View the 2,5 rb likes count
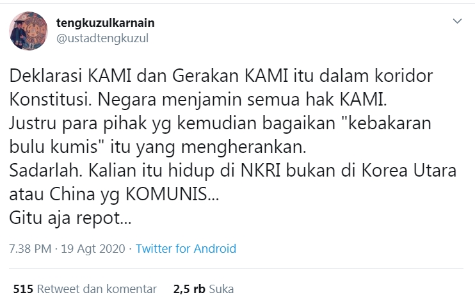 tap(189, 289)
